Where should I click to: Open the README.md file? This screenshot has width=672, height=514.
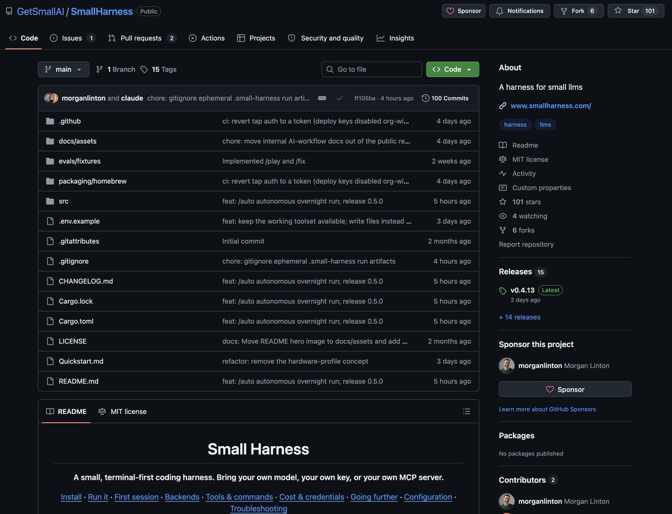(x=78, y=381)
